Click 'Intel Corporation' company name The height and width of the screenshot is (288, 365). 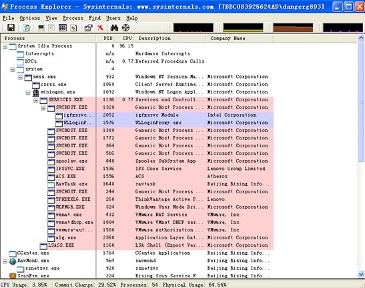click(x=232, y=115)
